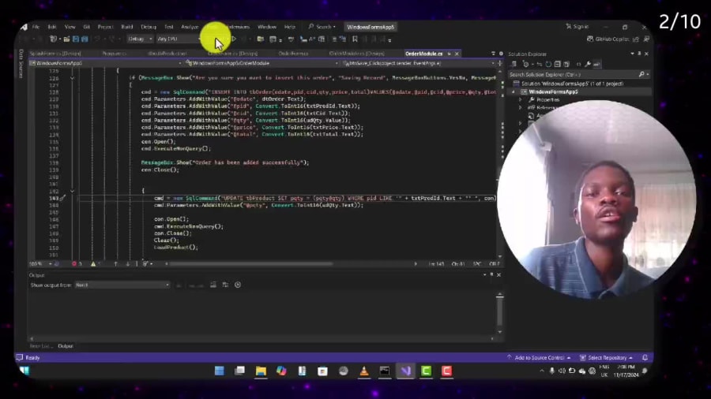Switch to the Error List tab
Image resolution: width=711 pixels, height=399 pixels.
click(x=41, y=346)
